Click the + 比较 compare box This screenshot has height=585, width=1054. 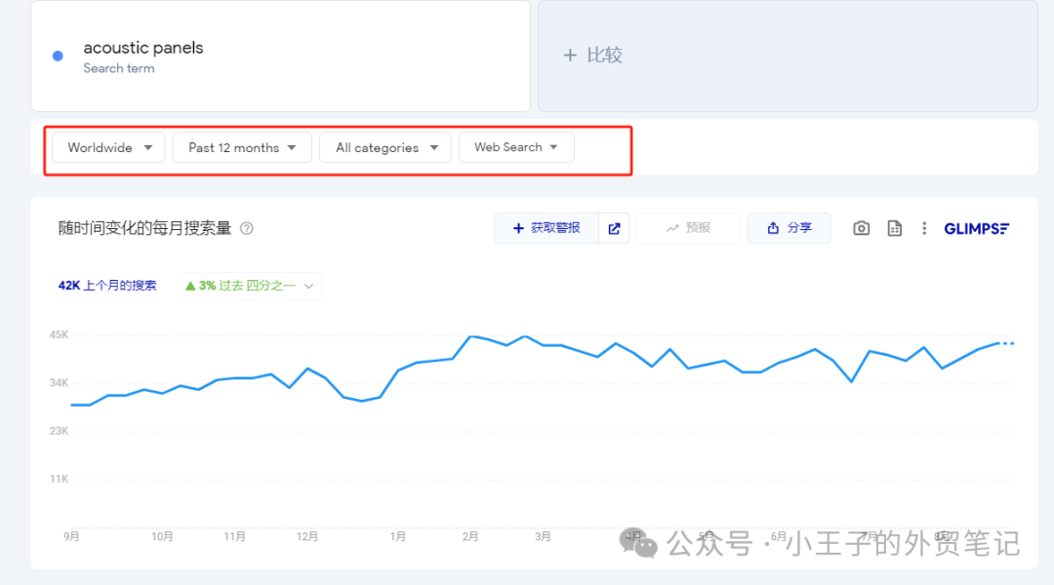(x=788, y=56)
